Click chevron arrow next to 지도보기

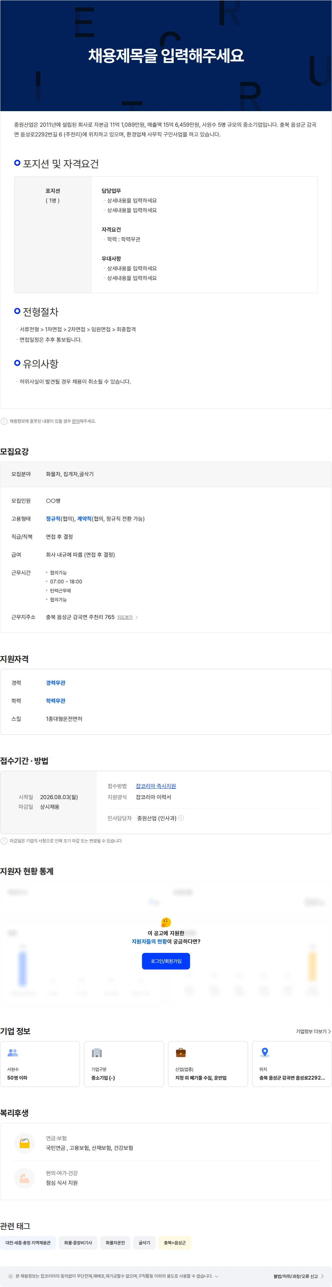[x=137, y=617]
